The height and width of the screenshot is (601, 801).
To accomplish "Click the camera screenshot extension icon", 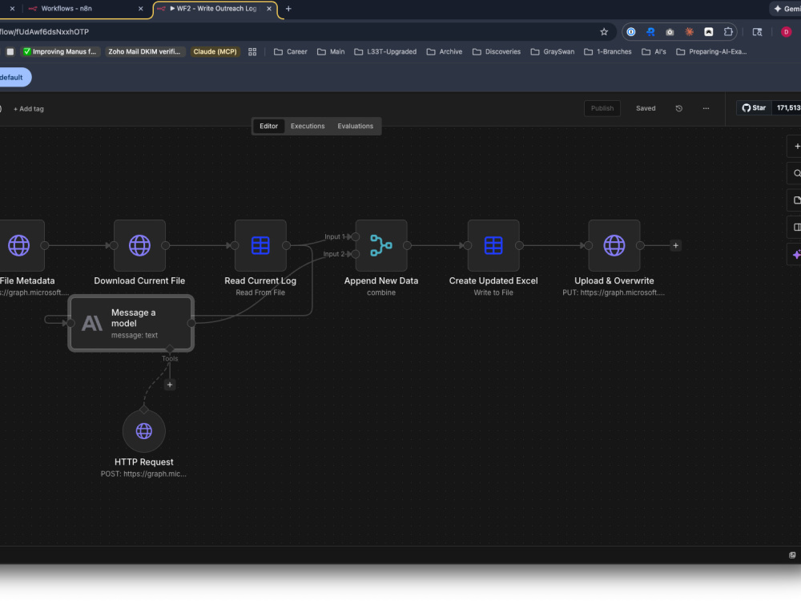I will pyautogui.click(x=670, y=32).
